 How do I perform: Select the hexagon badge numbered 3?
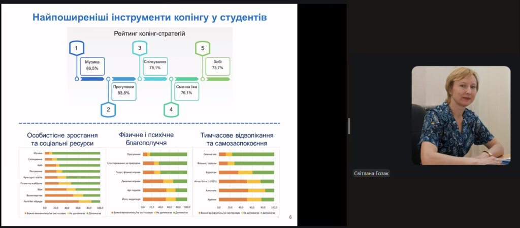(140, 49)
